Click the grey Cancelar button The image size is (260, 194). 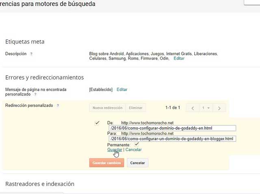pos(137,163)
